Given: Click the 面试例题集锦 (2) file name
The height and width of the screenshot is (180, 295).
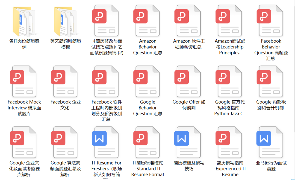Looking at the screenshot, I should click(107, 47).
